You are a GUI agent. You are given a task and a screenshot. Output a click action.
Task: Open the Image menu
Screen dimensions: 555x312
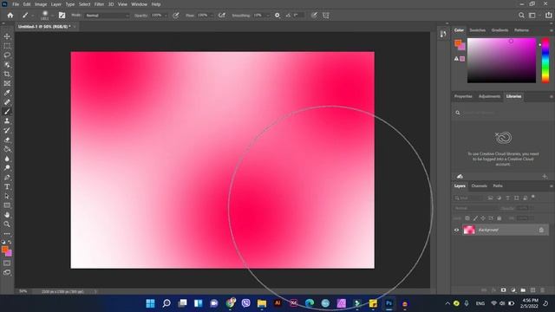click(41, 4)
